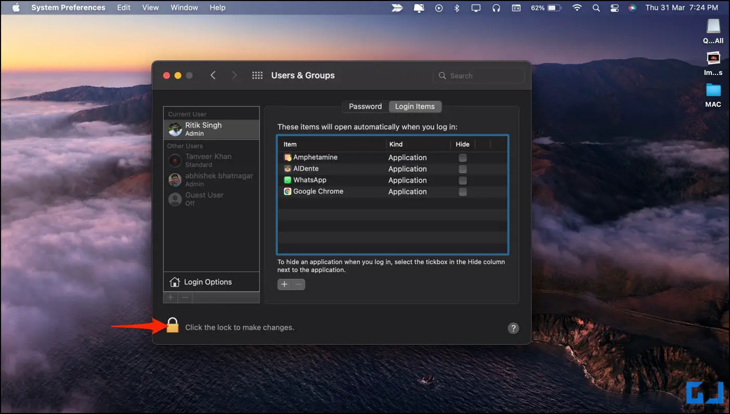Open the MAC folder on desktop

713,90
